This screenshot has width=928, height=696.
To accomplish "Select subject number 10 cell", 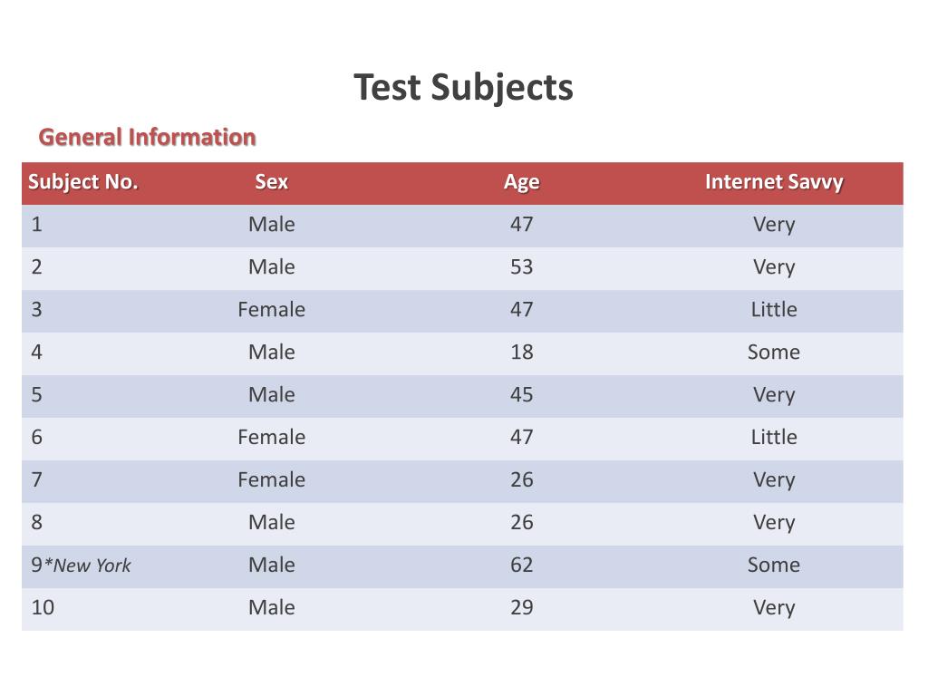I will (43, 608).
